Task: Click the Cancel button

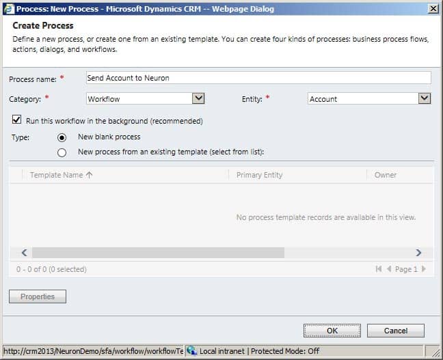Action: [x=396, y=331]
